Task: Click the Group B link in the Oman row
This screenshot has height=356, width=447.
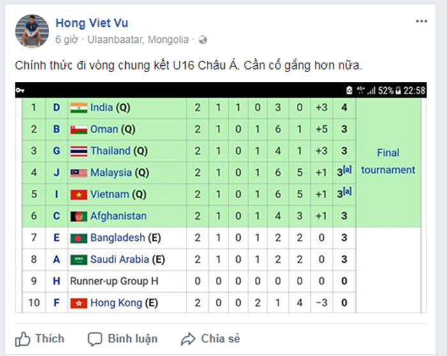Action: click(56, 129)
